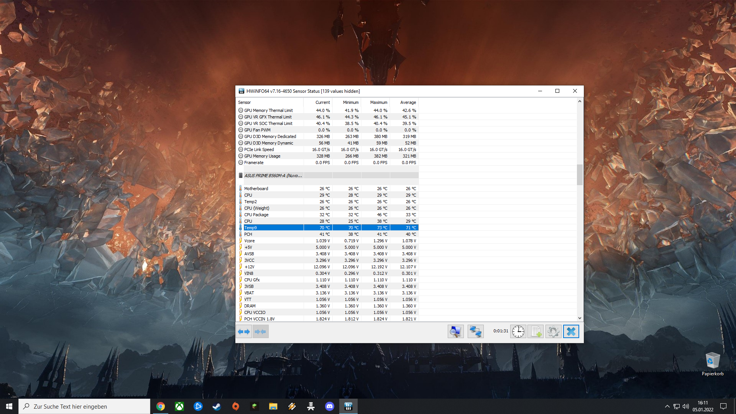
Task: Click the expand columns arrows button
Action: 244,332
